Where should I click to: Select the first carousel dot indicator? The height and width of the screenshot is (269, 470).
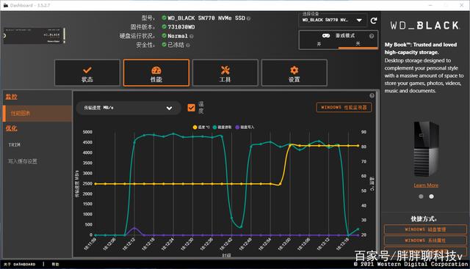tap(421, 196)
